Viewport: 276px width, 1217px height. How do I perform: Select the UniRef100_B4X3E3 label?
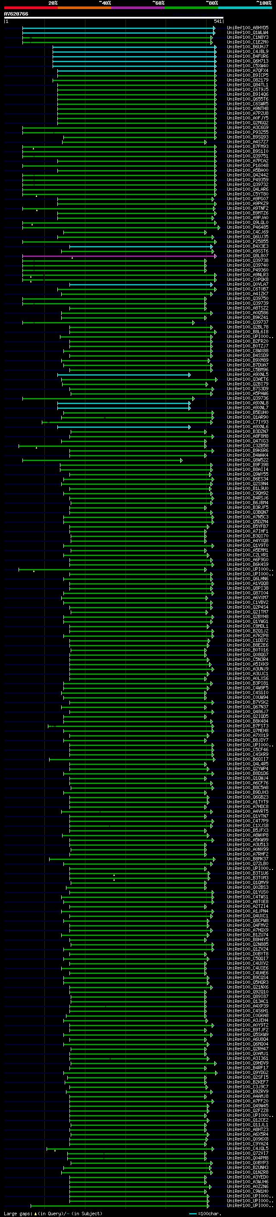[248, 247]
